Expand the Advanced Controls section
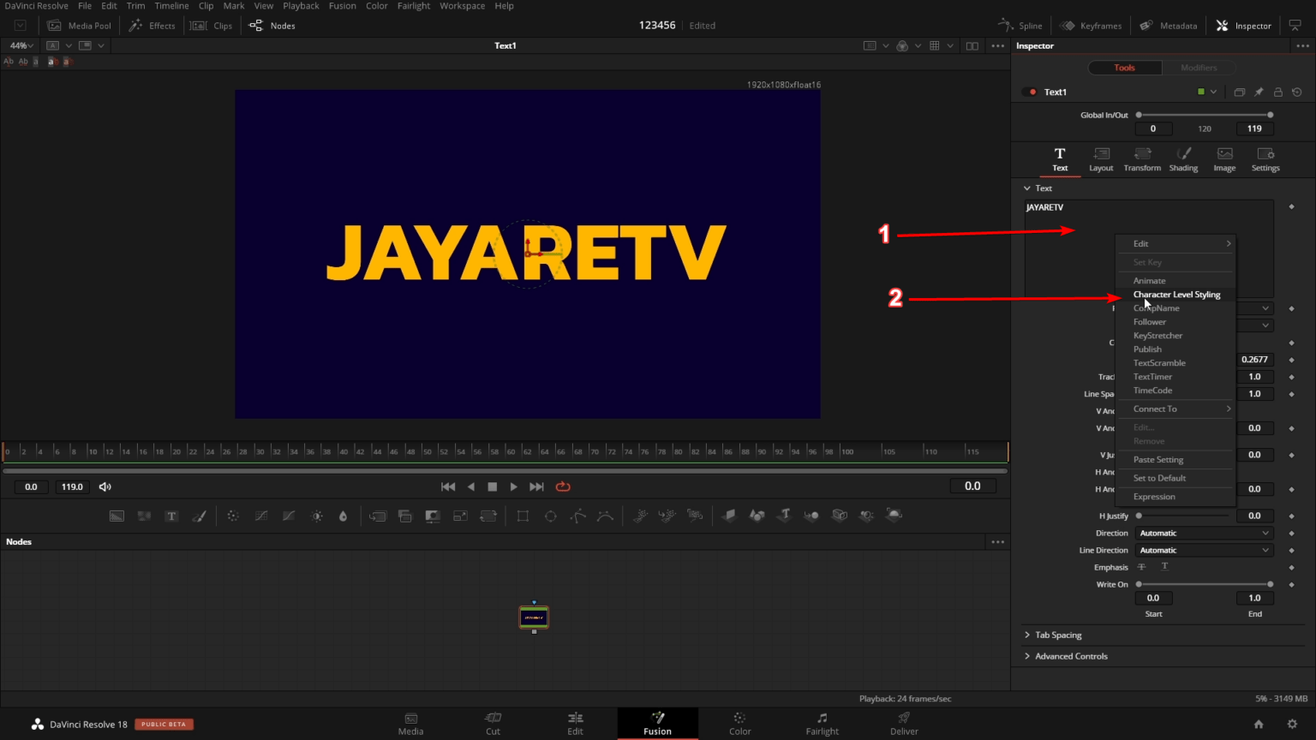This screenshot has height=740, width=1316. (1070, 655)
